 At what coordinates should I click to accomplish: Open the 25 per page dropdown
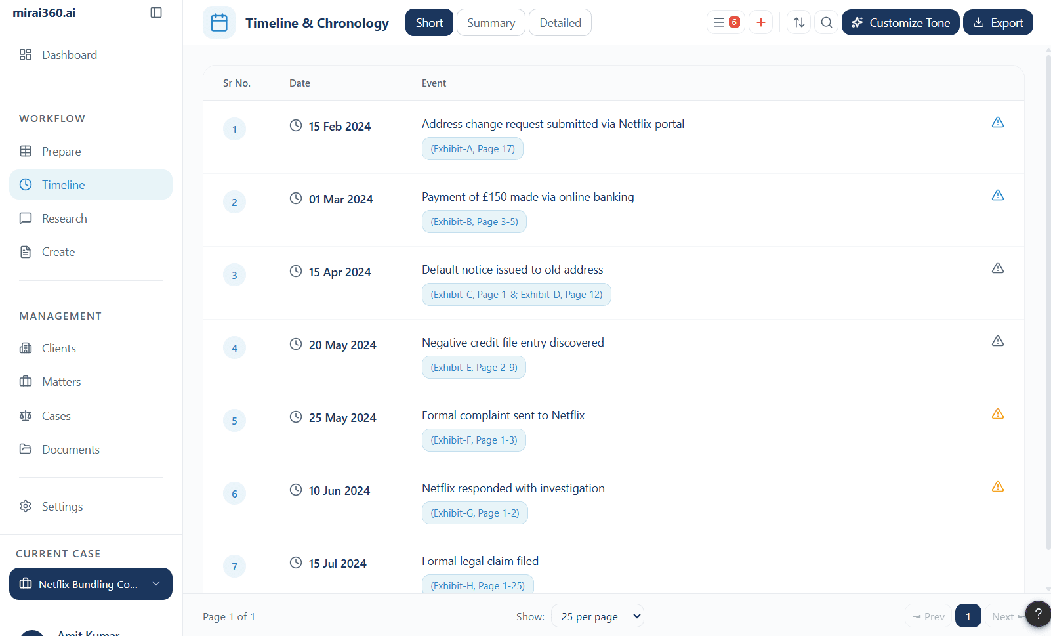(x=598, y=616)
